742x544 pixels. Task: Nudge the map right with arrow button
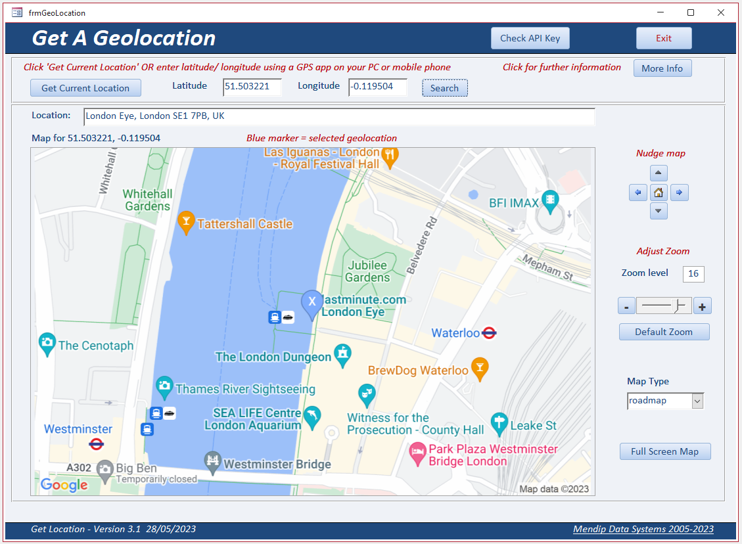pyautogui.click(x=679, y=193)
